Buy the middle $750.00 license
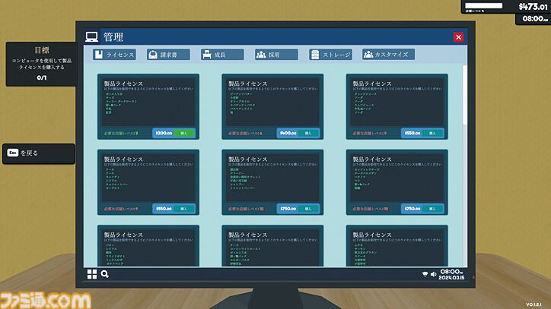Screen dimensions: 551x309 click(307, 208)
